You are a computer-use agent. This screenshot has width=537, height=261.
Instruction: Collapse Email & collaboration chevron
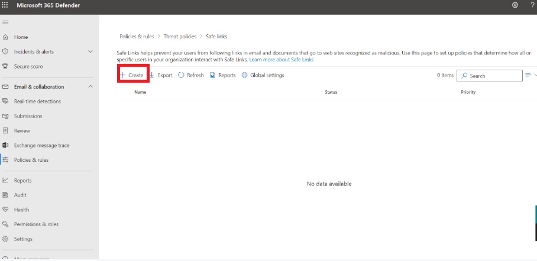pyautogui.click(x=90, y=87)
